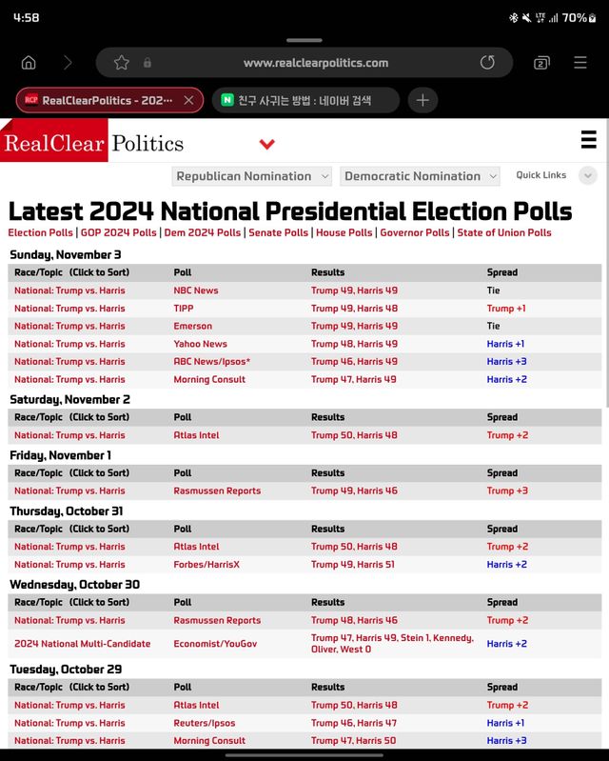Close the RealClearPolitics tab
609x761 pixels.
pyautogui.click(x=188, y=100)
